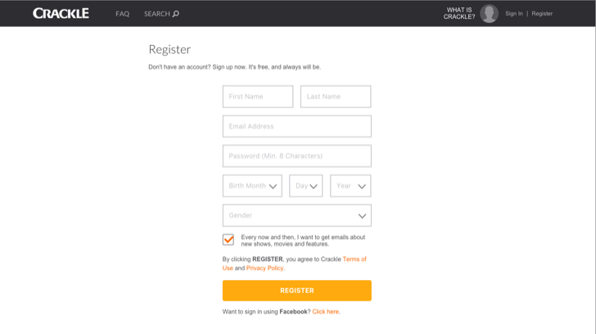Click here to sign in with Facebook
596x334 pixels.
tap(325, 312)
